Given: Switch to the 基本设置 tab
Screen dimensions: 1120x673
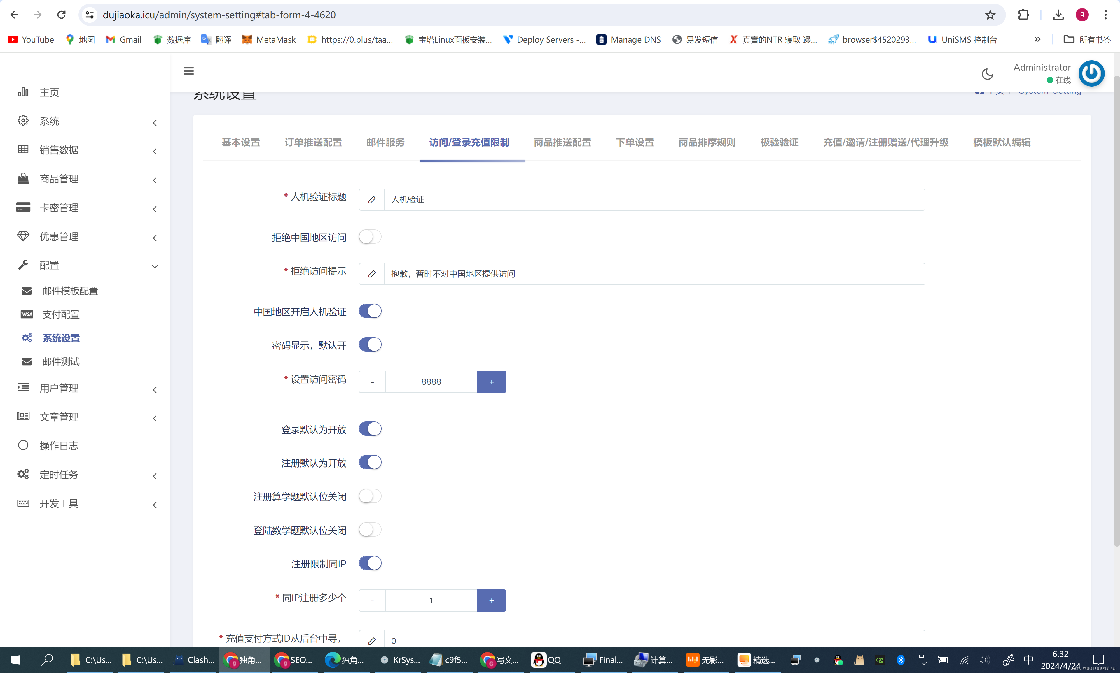Looking at the screenshot, I should click(x=240, y=142).
